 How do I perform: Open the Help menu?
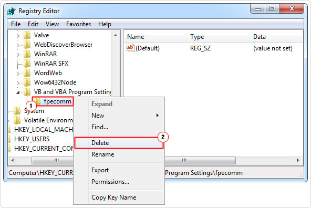(105, 24)
